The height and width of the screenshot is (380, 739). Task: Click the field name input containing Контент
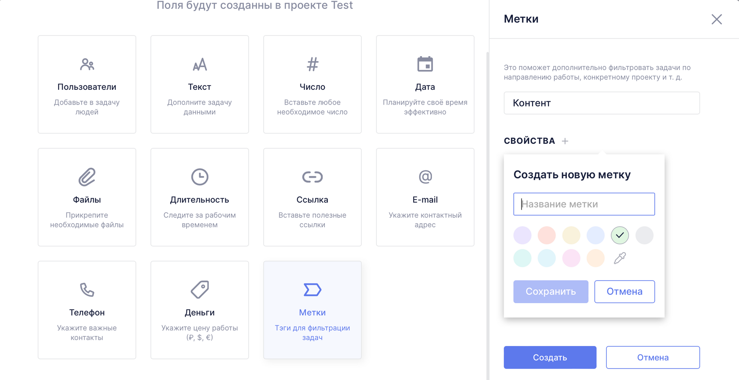[602, 103]
